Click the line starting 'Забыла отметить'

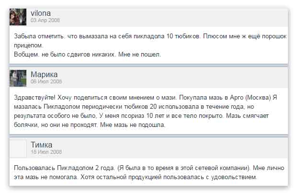[x=150, y=36]
